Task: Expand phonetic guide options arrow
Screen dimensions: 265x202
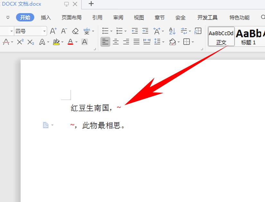Action: click(93, 31)
